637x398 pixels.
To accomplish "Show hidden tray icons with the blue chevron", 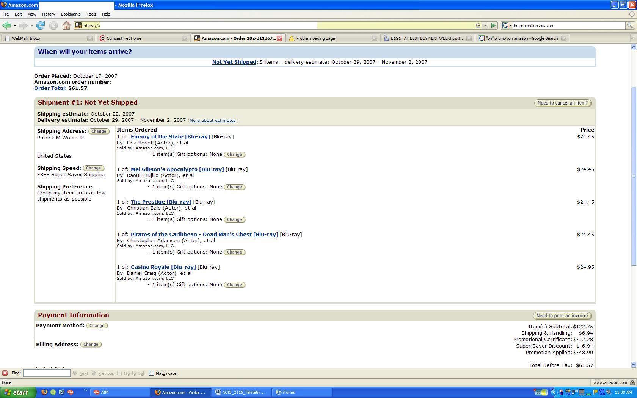I will (x=554, y=393).
